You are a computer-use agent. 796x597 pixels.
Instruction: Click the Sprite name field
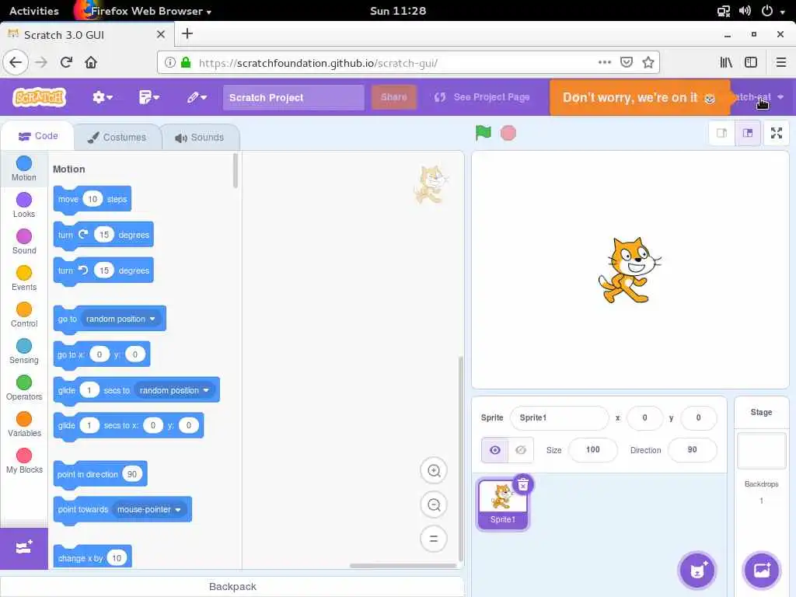tap(559, 417)
